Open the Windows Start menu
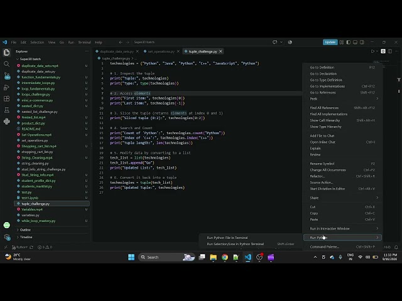Viewport: 402px width, 301px height. (131, 257)
